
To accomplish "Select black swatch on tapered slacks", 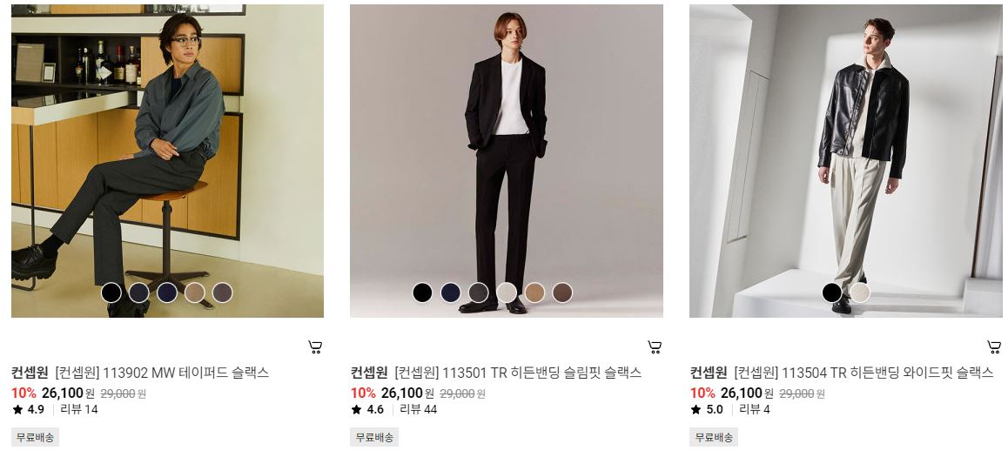I will coord(111,293).
